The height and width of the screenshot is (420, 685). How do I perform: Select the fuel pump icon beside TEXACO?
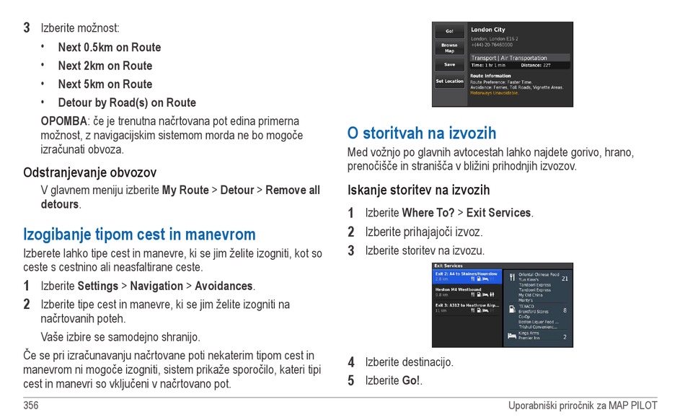click(512, 310)
